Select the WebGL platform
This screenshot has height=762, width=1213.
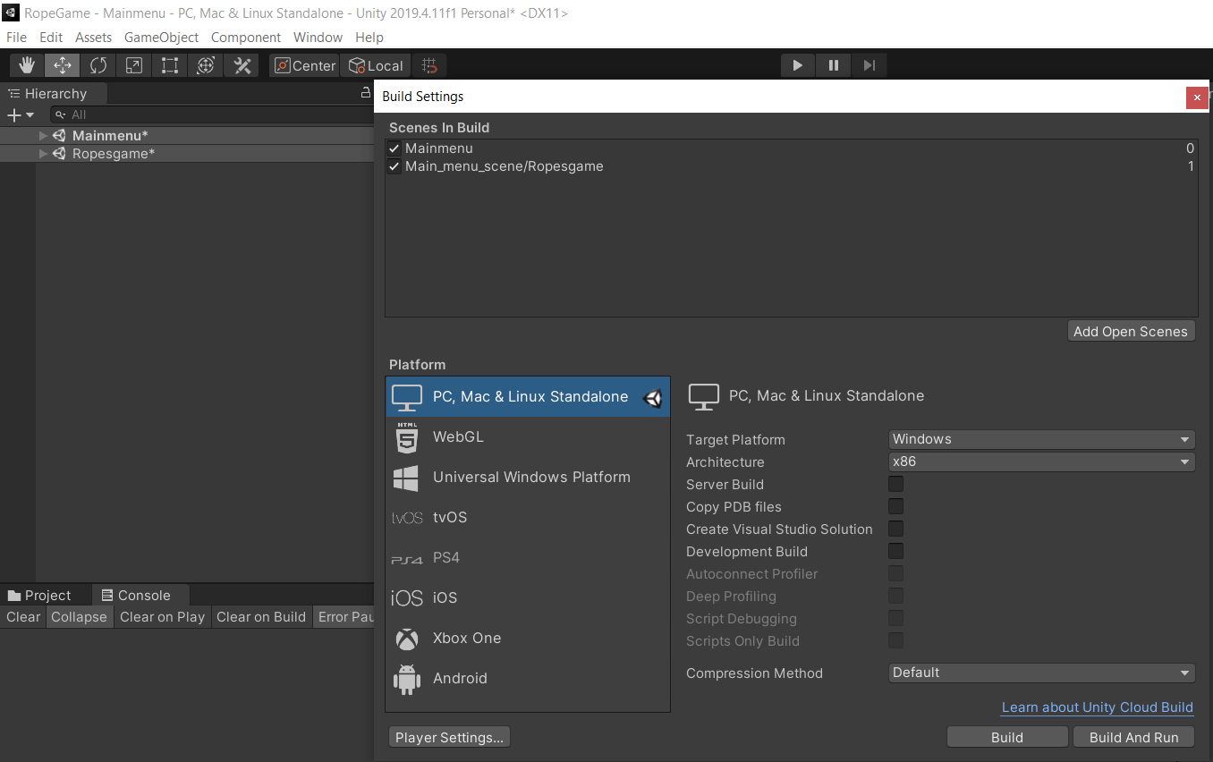point(528,437)
